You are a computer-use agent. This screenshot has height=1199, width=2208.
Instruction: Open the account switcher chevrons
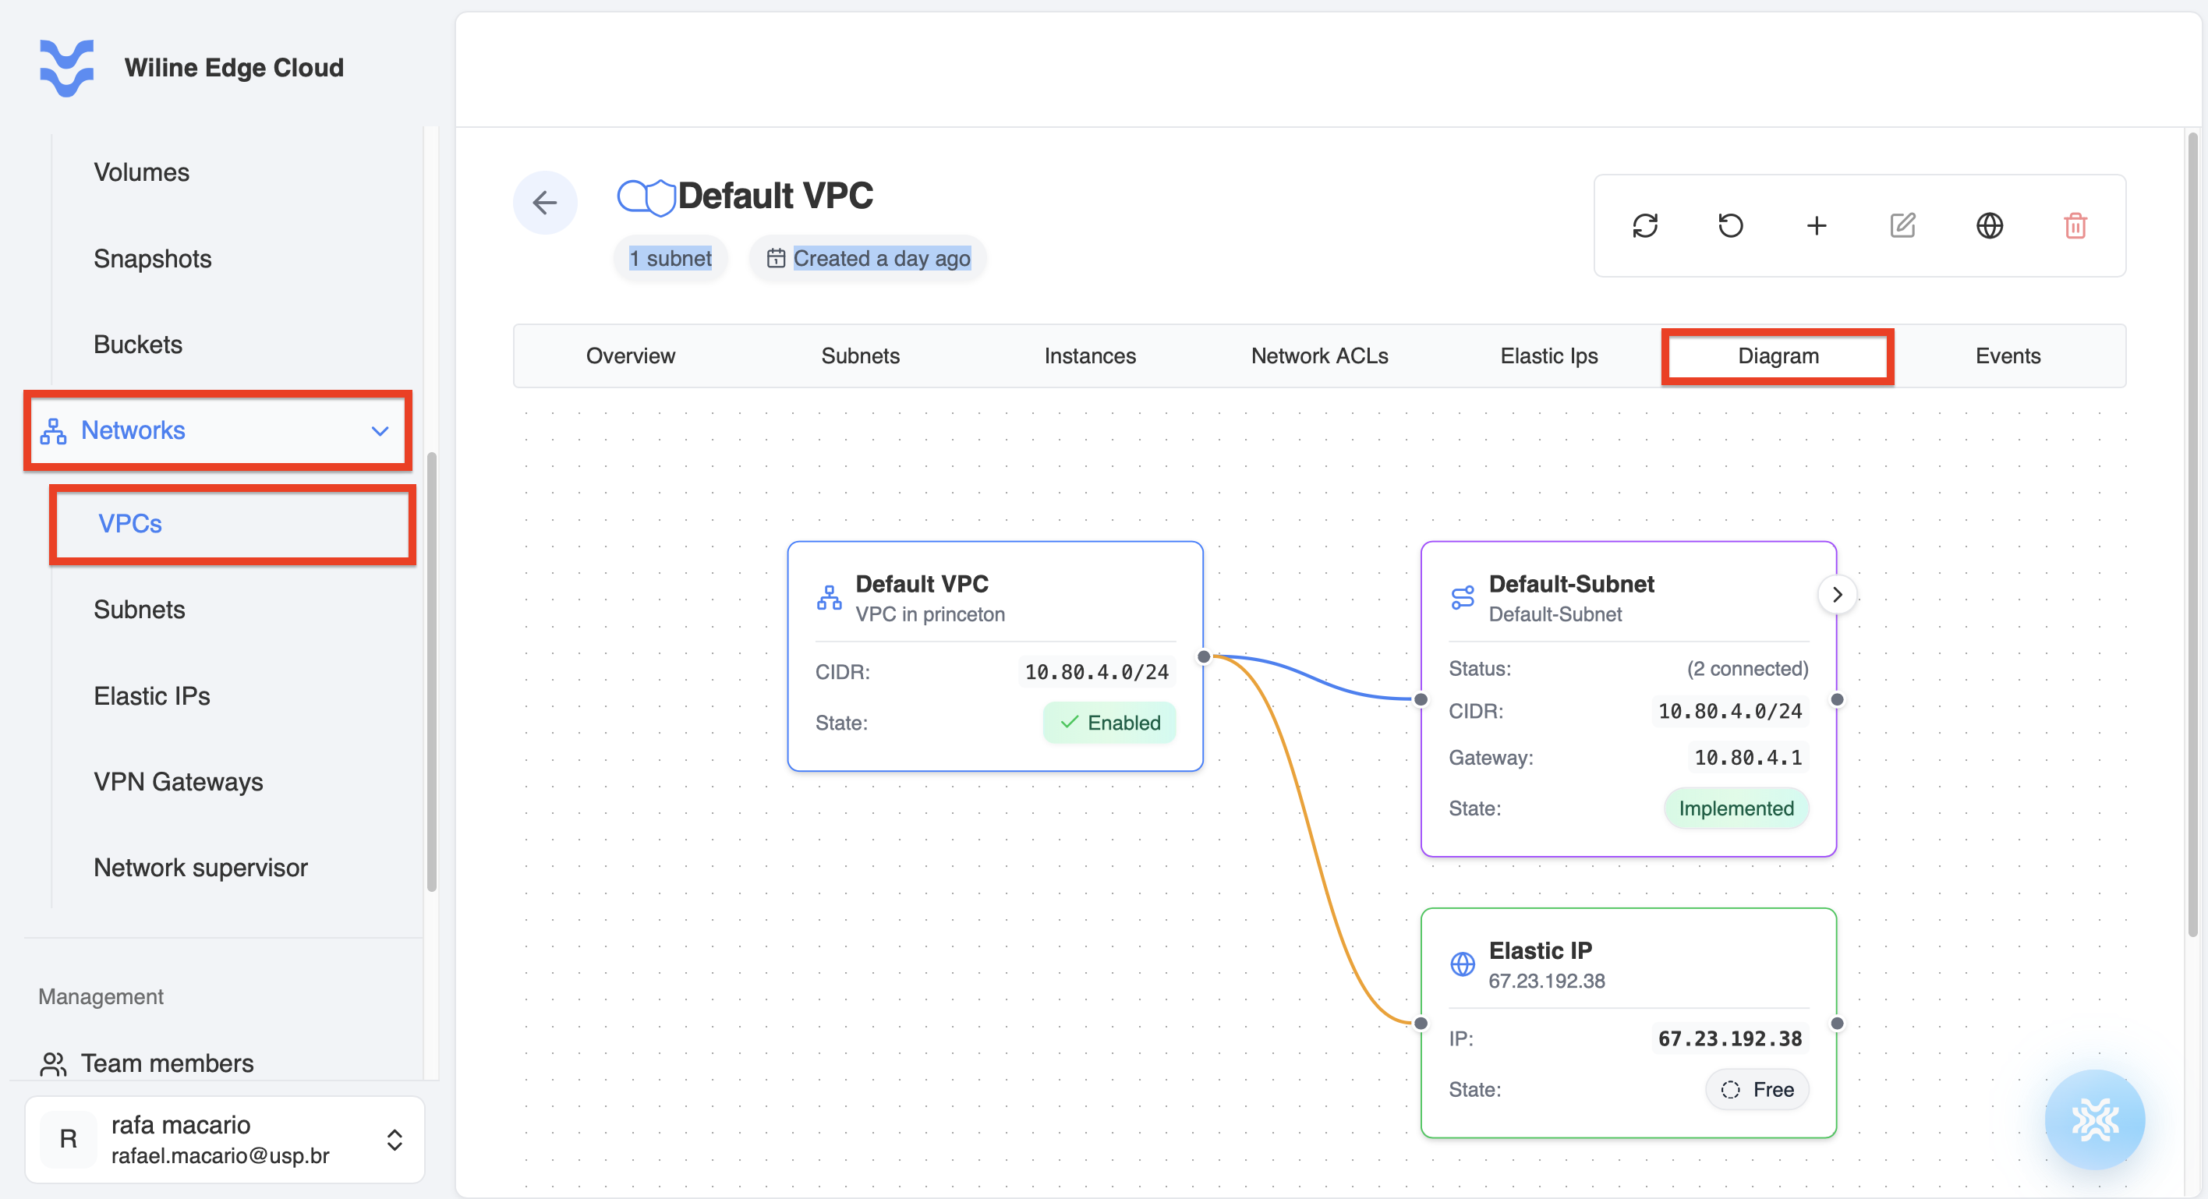point(395,1139)
